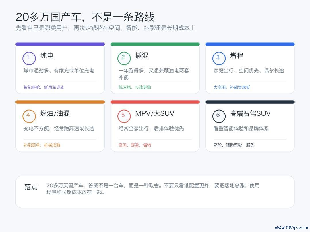Click the orange number 4 circle icon
Image resolution: width=310 pixels, height=232 pixels.
tap(29, 116)
